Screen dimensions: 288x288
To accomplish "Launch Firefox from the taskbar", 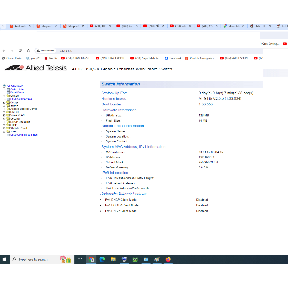I will coord(168,259).
